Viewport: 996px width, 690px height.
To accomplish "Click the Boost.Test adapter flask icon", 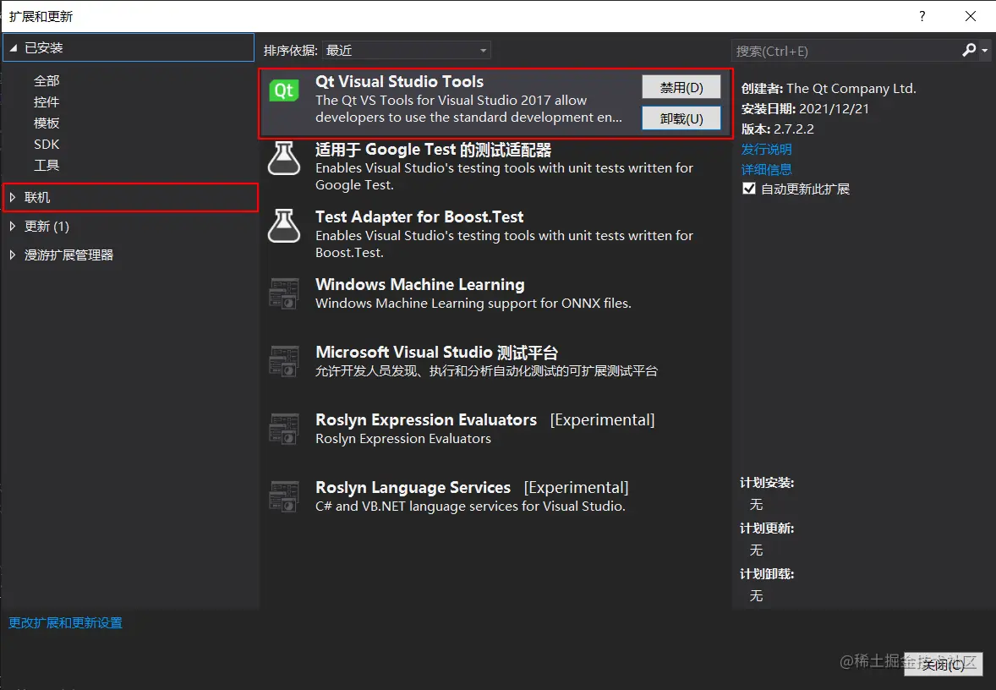I will (x=284, y=226).
